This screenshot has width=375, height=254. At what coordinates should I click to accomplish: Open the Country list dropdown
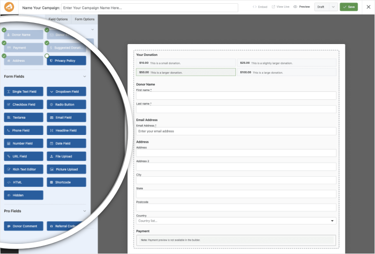click(236, 221)
